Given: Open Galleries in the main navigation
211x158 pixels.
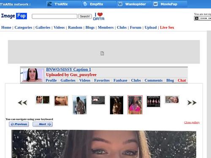Looking at the screenshot, I should 43,27.
